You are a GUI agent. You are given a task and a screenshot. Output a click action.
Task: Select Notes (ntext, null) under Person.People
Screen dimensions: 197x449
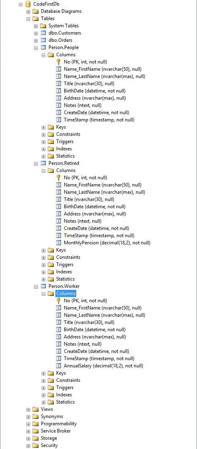(x=82, y=105)
